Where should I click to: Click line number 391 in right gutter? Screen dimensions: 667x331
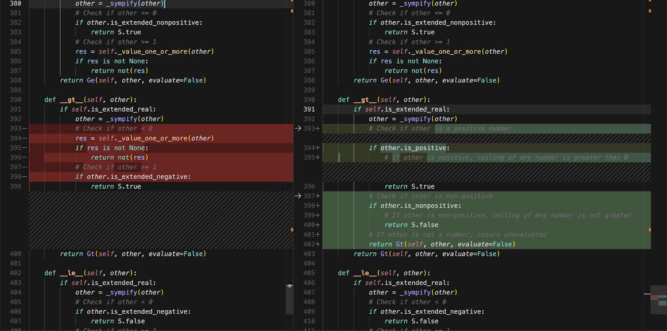coord(309,109)
